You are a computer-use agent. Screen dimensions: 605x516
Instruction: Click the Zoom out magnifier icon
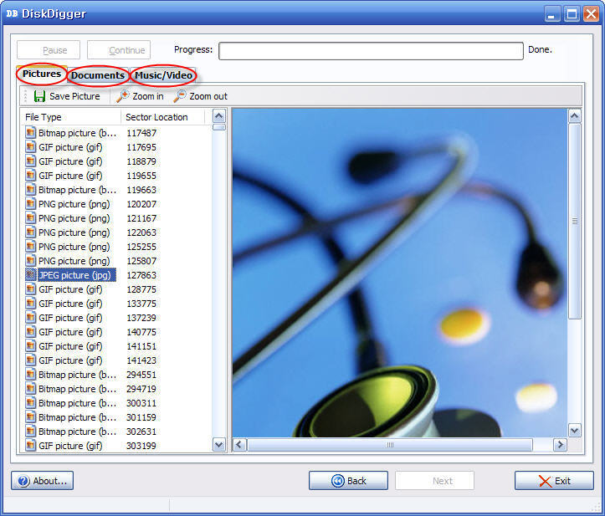[x=180, y=96]
